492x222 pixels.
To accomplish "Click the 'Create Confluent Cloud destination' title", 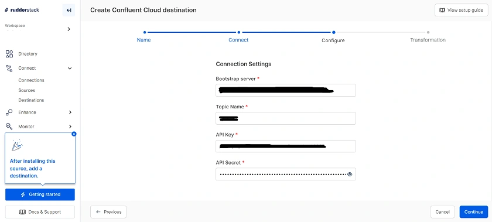I will (x=143, y=10).
